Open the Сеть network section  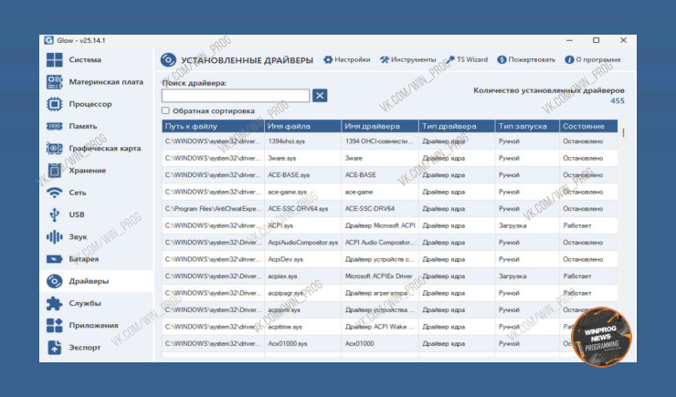pyautogui.click(x=78, y=193)
